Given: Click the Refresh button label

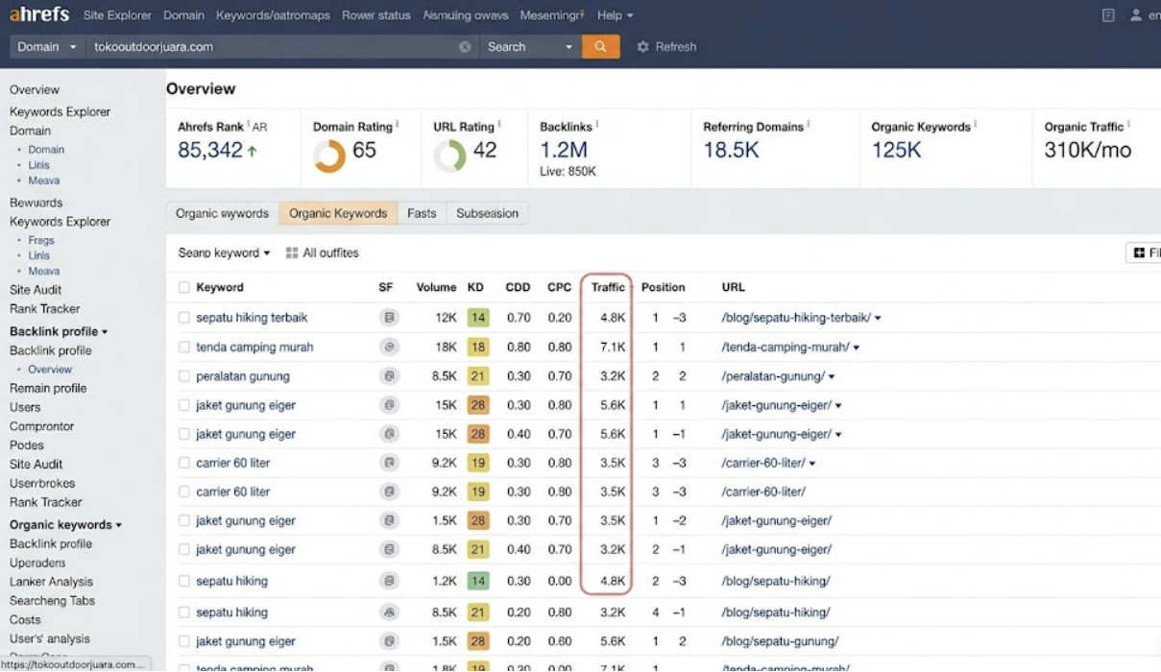Looking at the screenshot, I should point(676,46).
